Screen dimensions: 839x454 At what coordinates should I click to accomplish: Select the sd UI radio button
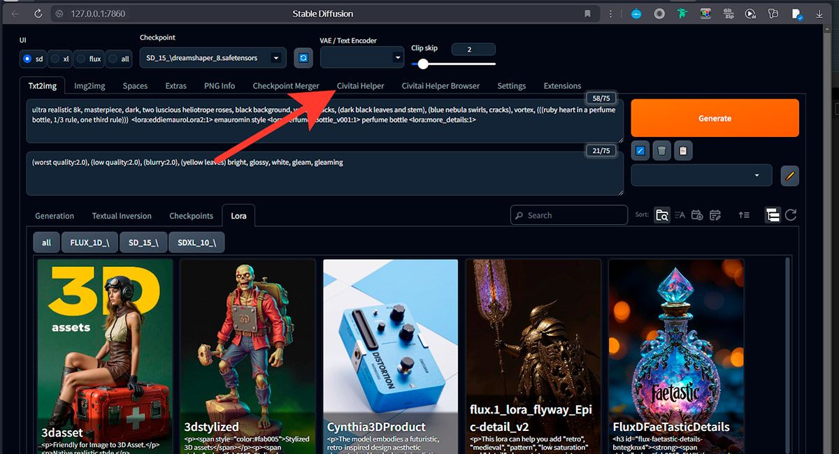(33, 59)
